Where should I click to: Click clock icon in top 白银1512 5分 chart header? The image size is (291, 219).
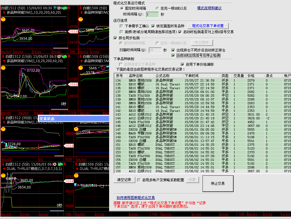pos(59,8)
